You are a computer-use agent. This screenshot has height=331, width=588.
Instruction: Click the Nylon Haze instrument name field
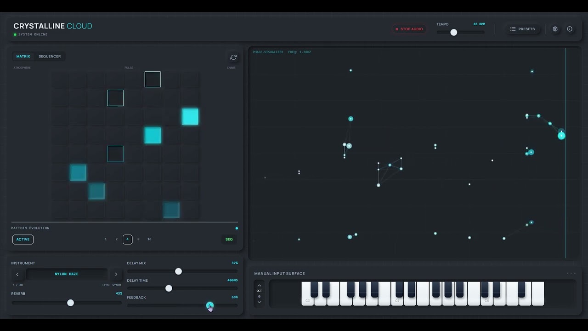click(x=67, y=274)
